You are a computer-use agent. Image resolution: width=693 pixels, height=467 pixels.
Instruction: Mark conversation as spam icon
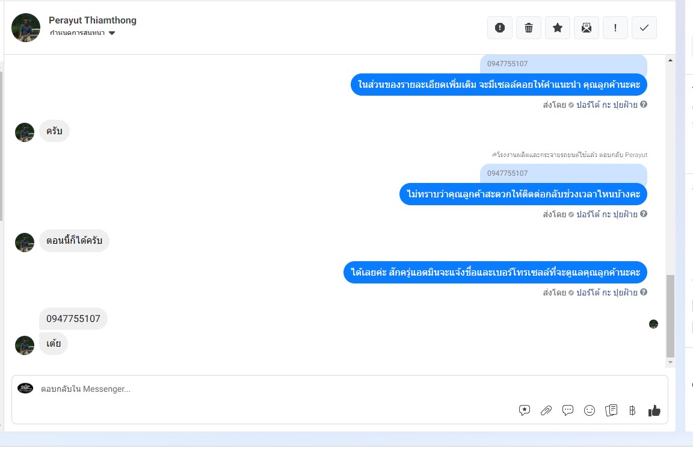coord(500,28)
